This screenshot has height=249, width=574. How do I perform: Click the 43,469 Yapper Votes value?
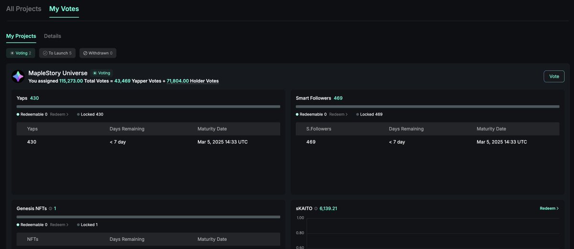point(122,81)
